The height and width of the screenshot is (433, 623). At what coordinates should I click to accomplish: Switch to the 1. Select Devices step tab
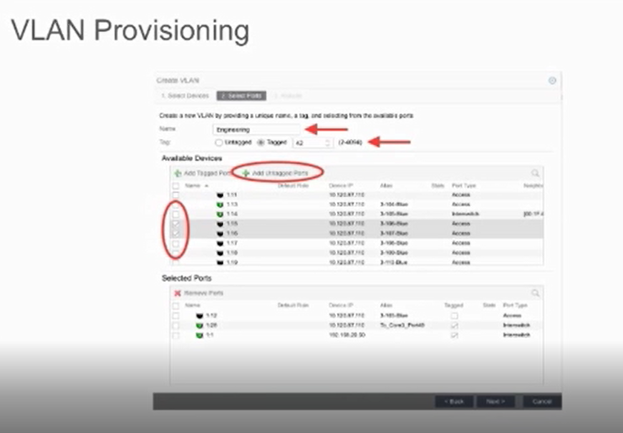(183, 96)
